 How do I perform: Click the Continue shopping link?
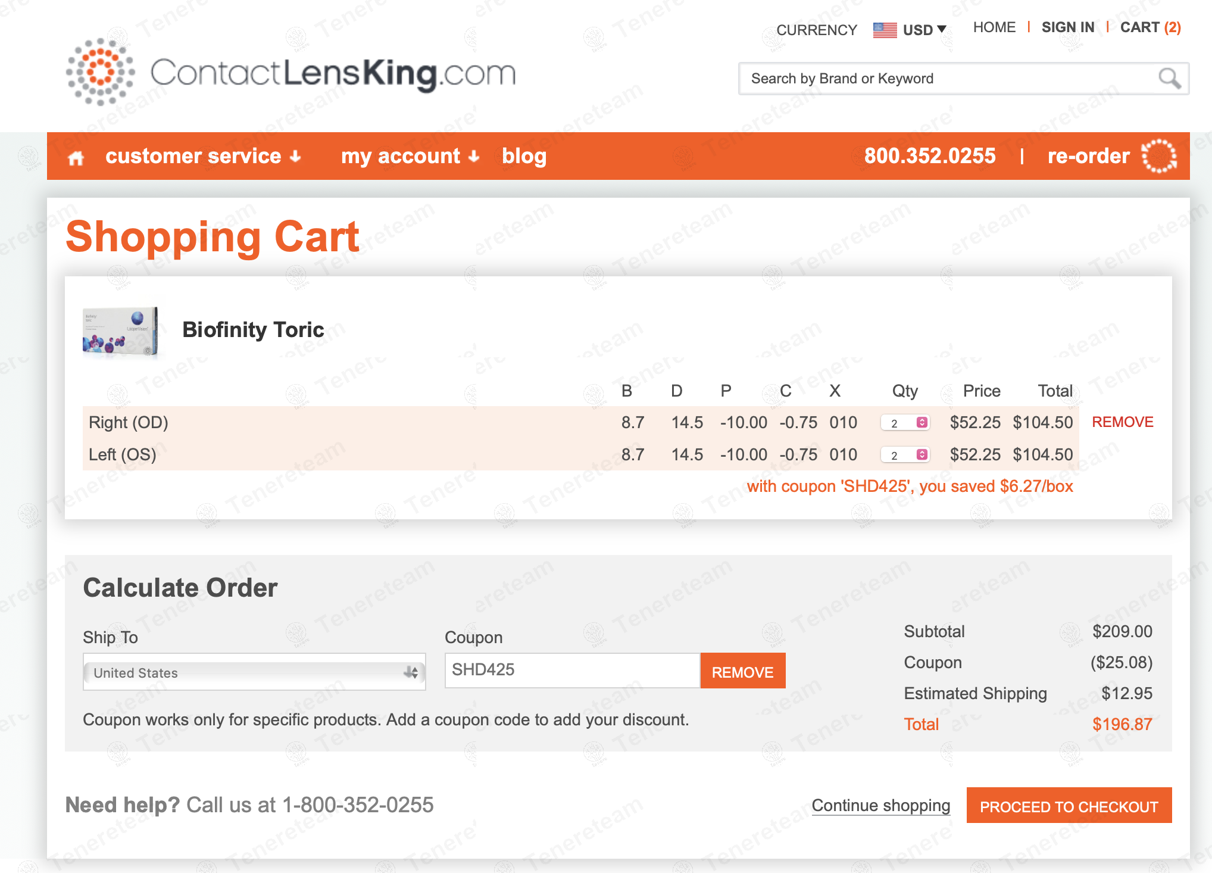[880, 805]
